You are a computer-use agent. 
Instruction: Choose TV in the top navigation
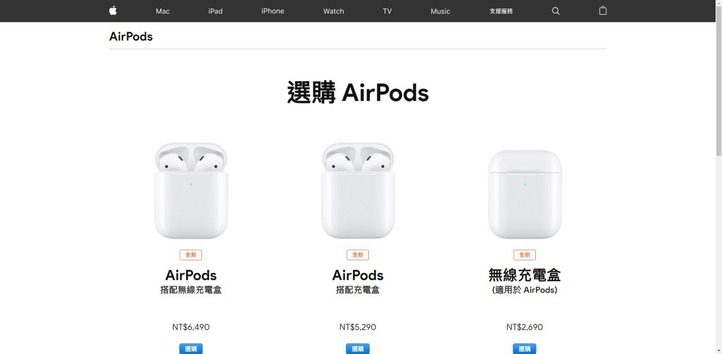click(x=387, y=11)
